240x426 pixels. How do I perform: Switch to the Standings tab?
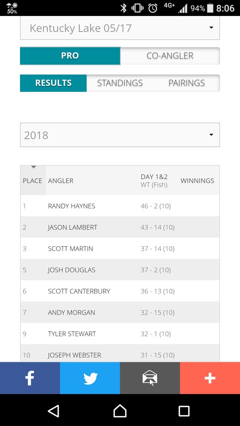[x=119, y=83]
